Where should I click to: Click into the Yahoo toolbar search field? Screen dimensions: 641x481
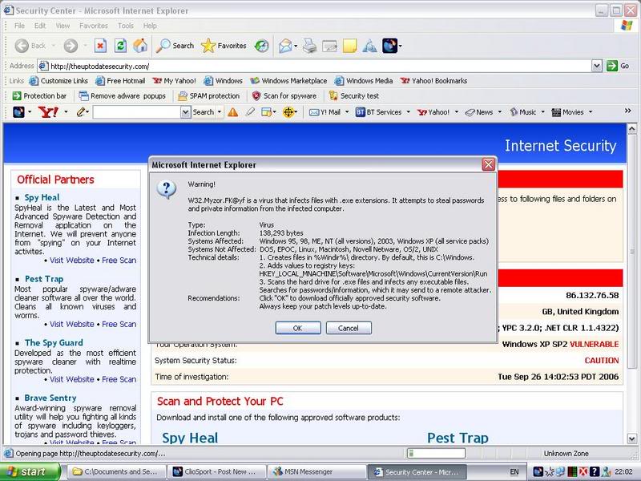137,111
